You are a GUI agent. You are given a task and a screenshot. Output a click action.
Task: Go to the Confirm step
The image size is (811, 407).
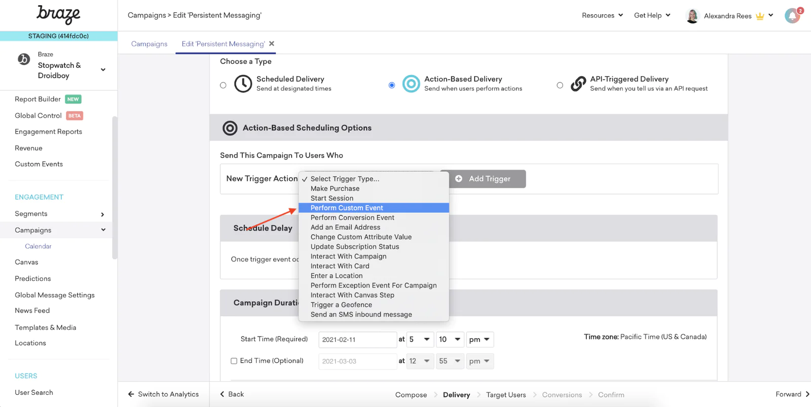click(611, 395)
